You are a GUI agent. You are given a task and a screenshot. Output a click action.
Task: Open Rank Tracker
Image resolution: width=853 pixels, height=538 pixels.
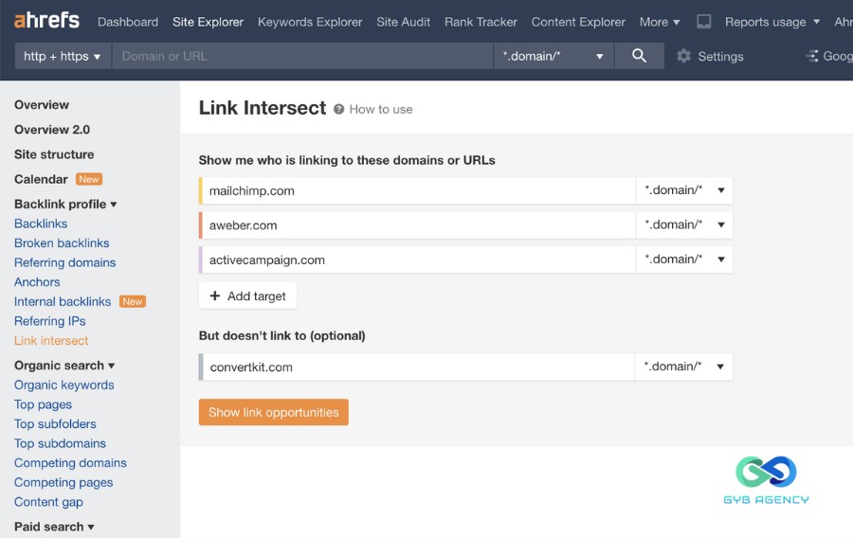tap(481, 23)
